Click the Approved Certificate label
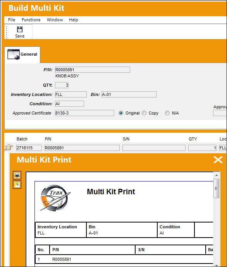This screenshot has width=227, height=267. (32, 113)
